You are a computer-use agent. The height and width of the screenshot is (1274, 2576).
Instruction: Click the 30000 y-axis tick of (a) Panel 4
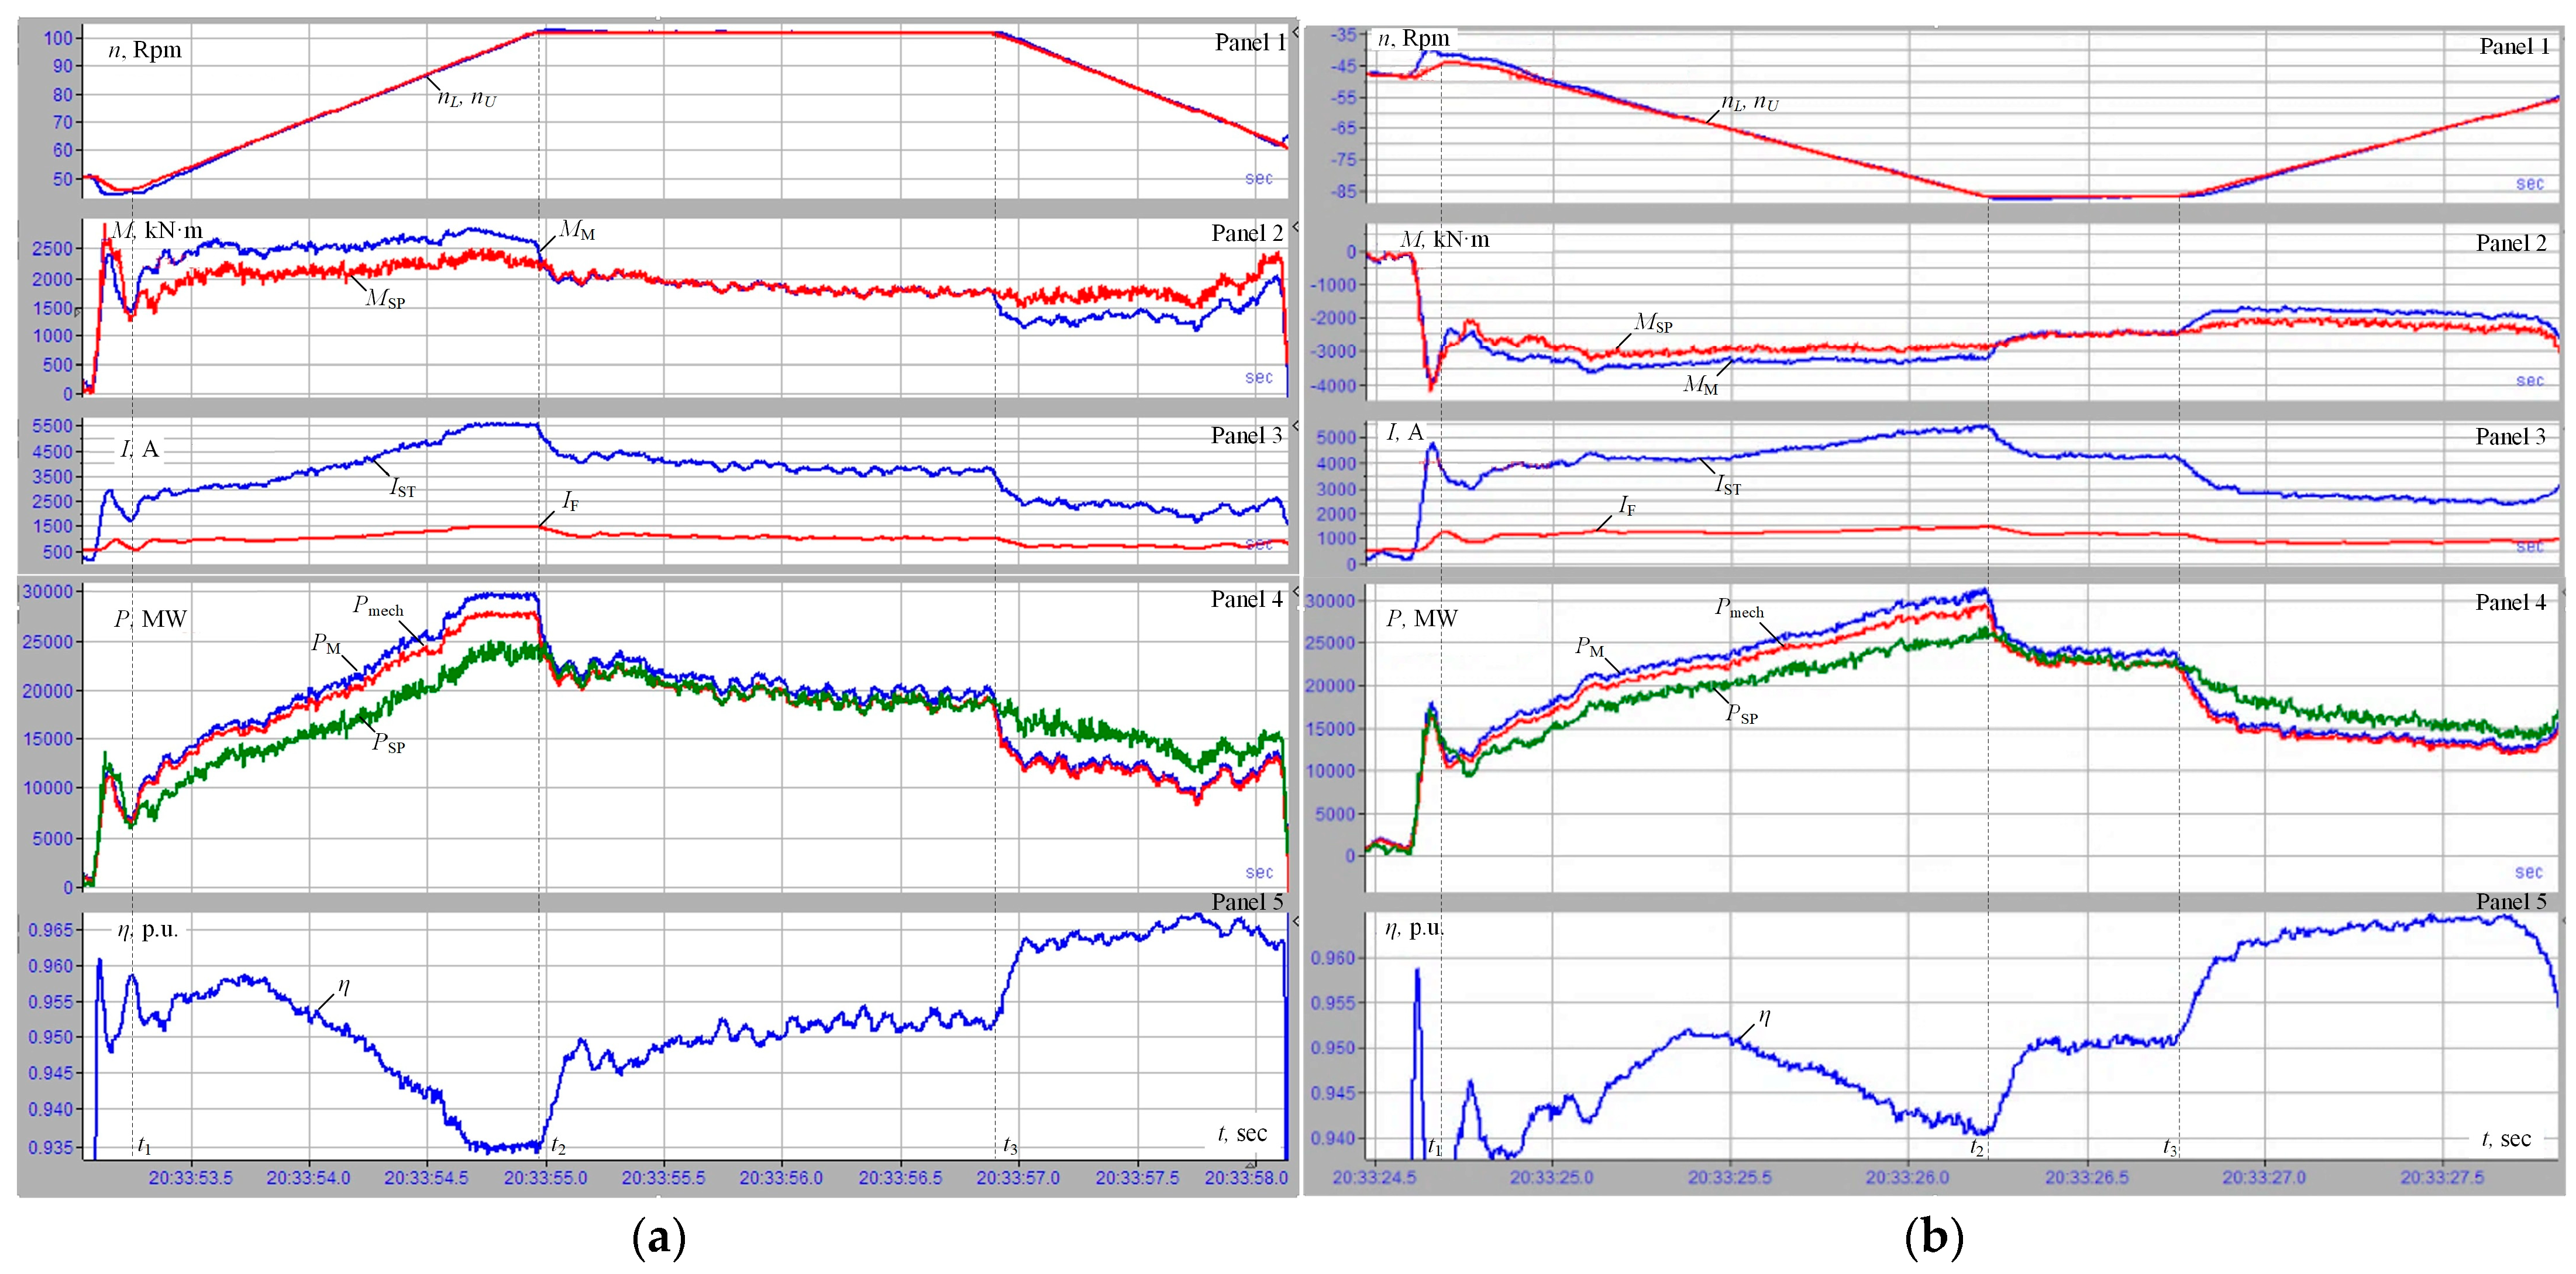click(48, 592)
